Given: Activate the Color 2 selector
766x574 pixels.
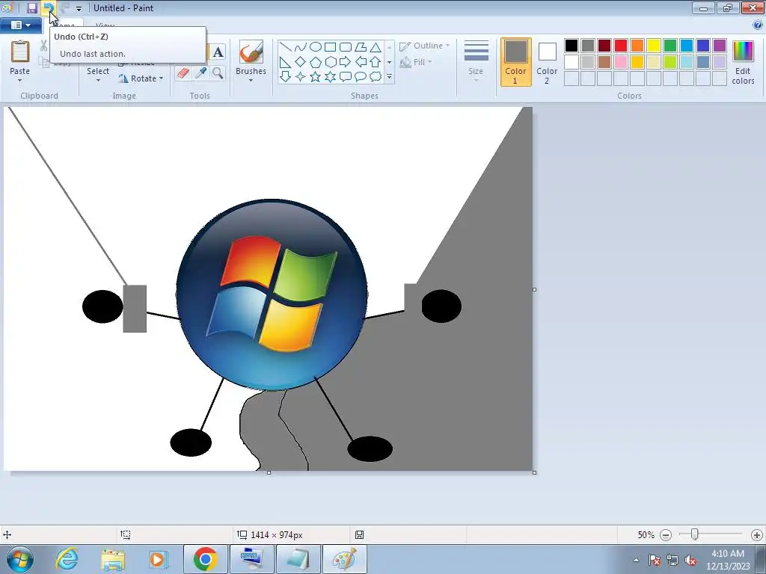Looking at the screenshot, I should (x=547, y=62).
